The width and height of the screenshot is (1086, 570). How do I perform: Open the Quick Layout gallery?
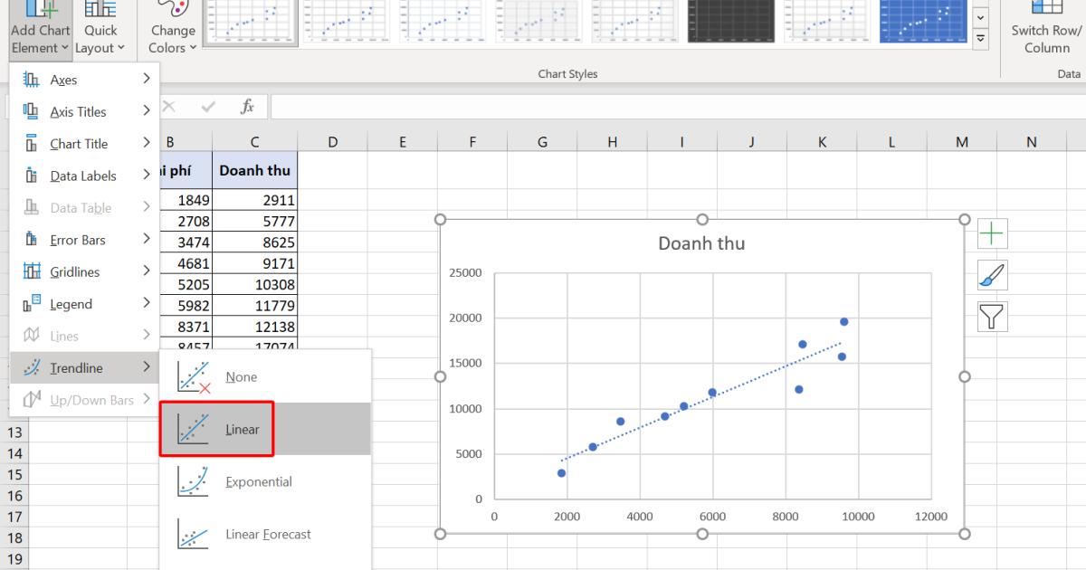(x=100, y=27)
